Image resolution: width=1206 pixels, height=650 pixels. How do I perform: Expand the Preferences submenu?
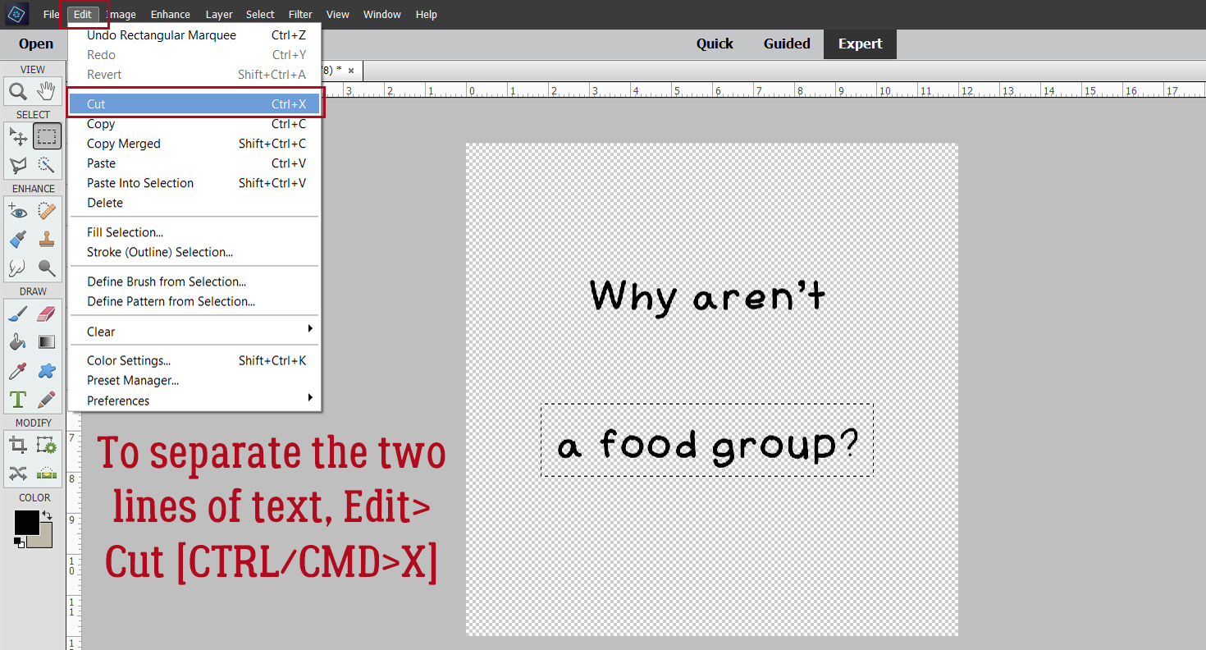(x=194, y=401)
